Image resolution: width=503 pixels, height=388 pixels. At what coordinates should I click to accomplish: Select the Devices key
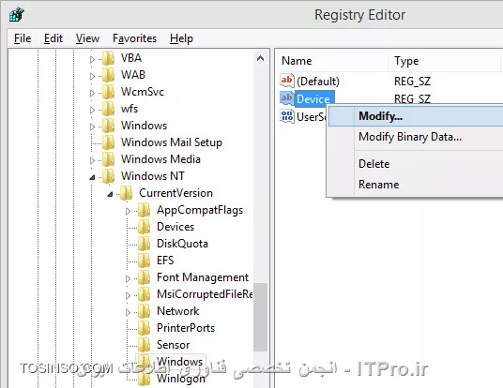click(175, 227)
